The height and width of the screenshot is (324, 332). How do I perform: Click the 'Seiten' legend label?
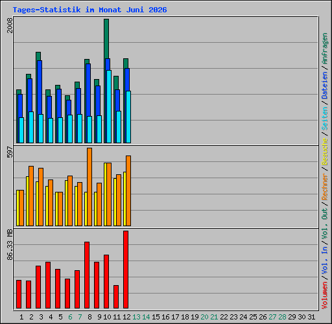(x=325, y=119)
